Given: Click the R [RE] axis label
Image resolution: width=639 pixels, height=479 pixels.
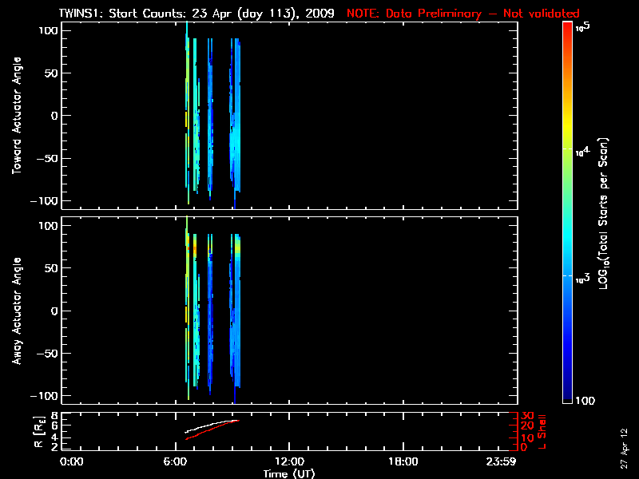Looking at the screenshot, I should point(38,431).
